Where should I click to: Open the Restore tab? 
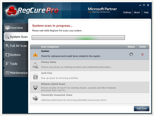(16, 55)
